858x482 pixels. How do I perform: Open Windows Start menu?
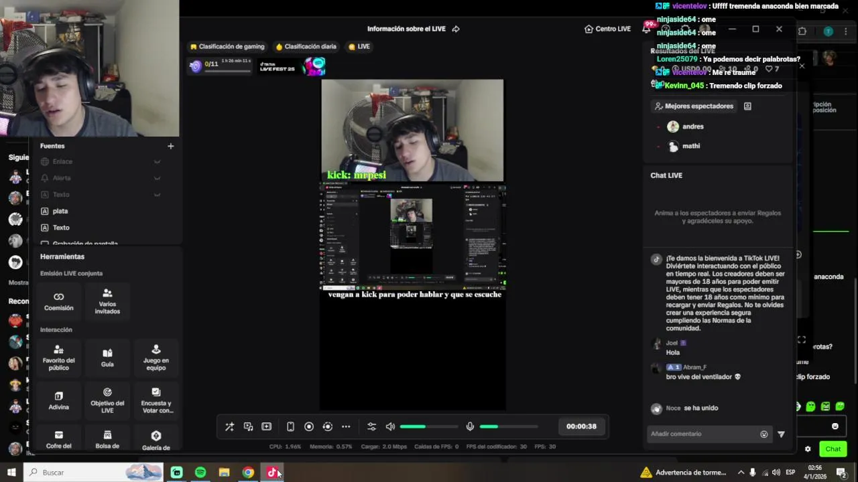coord(11,473)
